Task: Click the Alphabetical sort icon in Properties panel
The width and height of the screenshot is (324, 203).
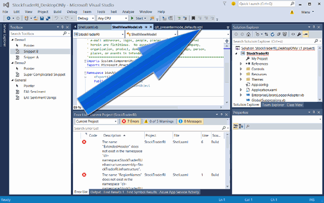Action: (x=241, y=126)
